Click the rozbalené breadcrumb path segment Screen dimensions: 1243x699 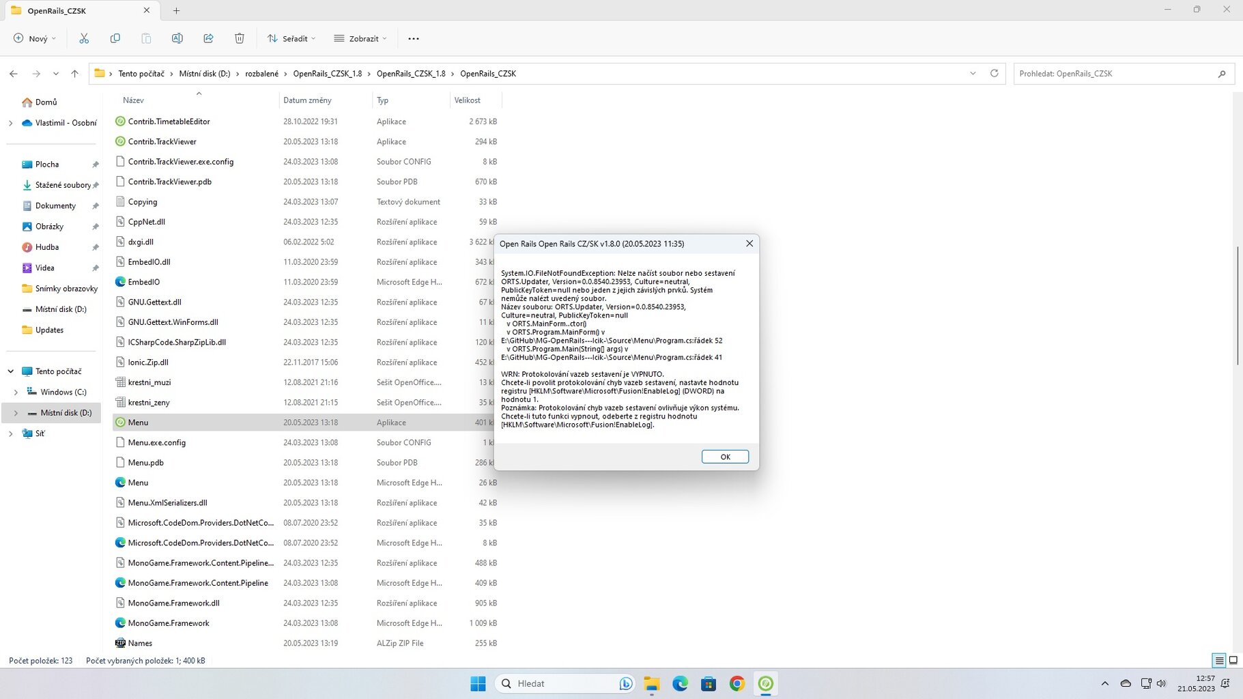tap(261, 74)
